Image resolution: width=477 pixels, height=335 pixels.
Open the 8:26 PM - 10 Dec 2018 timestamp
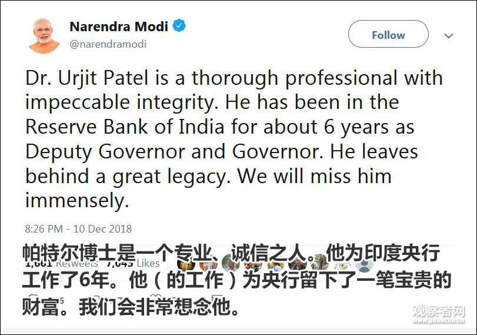[78, 228]
